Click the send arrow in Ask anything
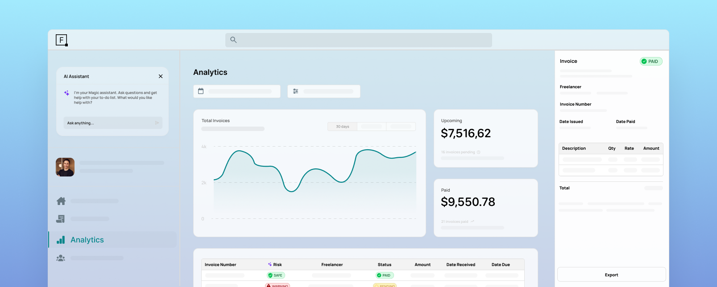The width and height of the screenshot is (717, 287). pos(157,123)
